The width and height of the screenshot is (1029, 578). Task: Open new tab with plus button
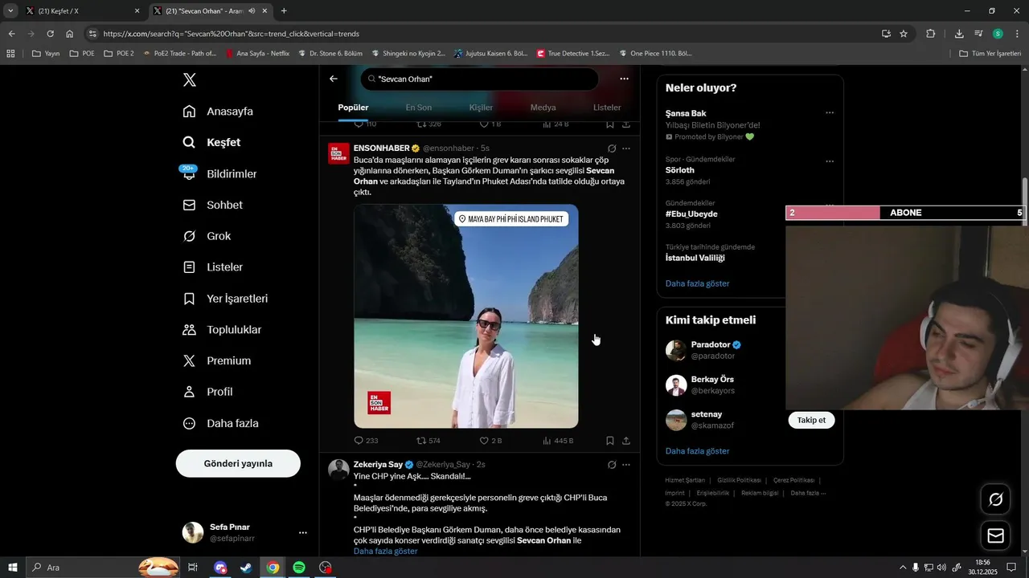[284, 11]
